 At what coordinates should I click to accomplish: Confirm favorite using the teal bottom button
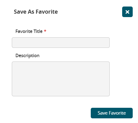112,113
